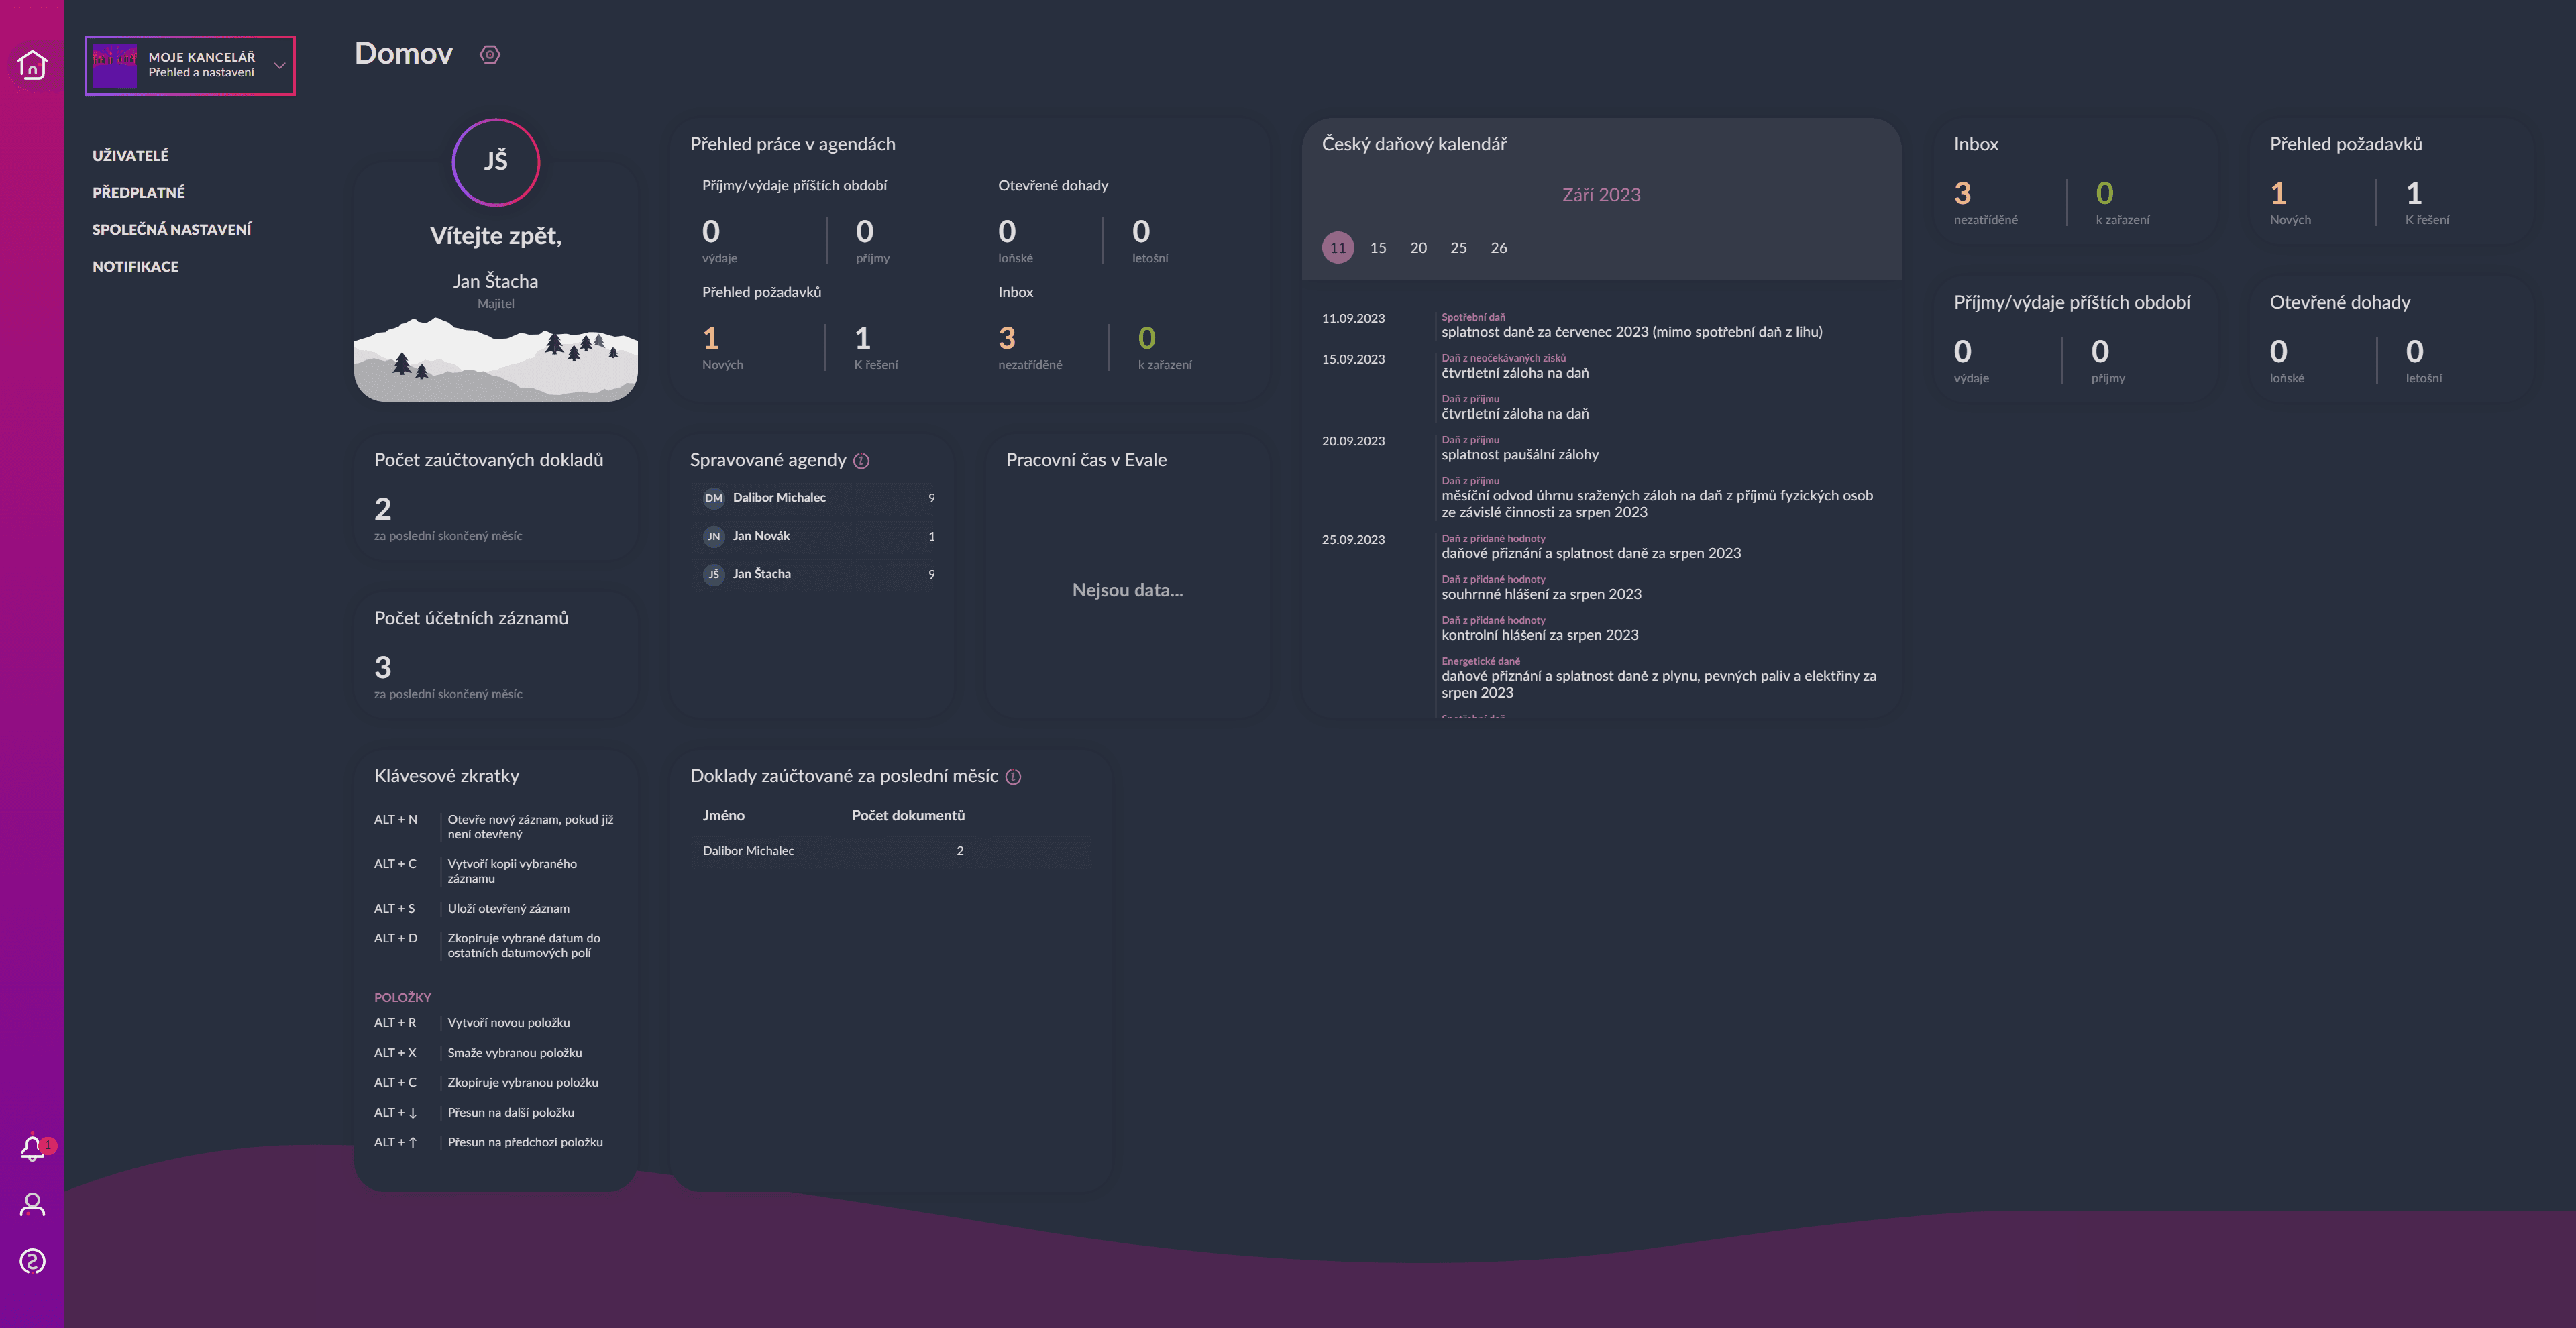The height and width of the screenshot is (1328, 2576).
Task: Open the Spravované agendy info icon
Action: point(862,461)
